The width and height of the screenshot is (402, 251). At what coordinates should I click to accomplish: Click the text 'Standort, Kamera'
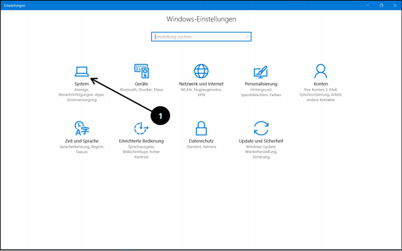point(201,147)
